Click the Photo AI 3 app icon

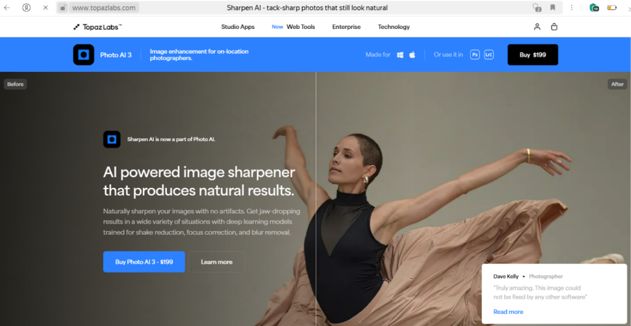pyautogui.click(x=84, y=55)
